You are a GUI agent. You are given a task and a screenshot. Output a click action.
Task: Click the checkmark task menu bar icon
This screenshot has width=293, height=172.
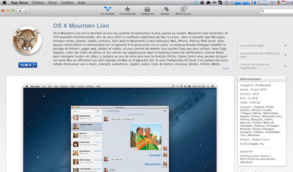(x=220, y=3)
